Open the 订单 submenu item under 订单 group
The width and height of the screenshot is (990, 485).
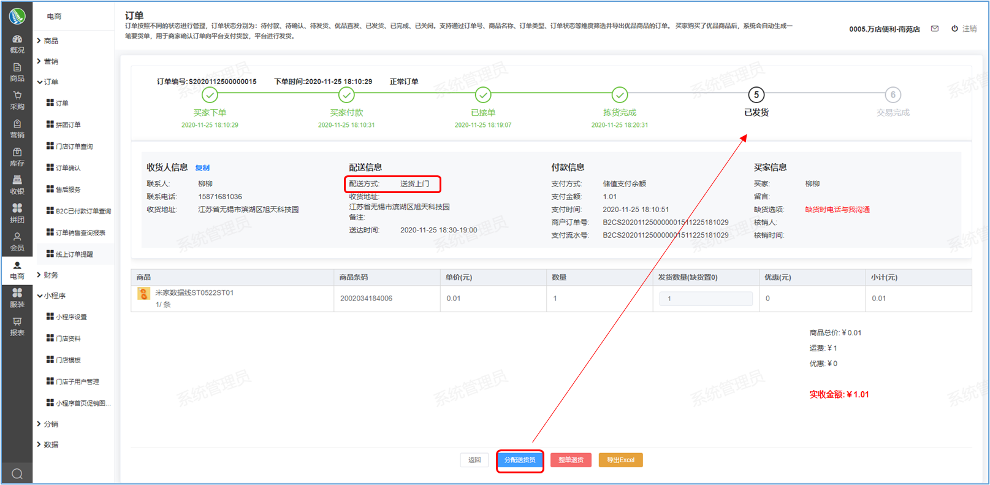pyautogui.click(x=58, y=103)
